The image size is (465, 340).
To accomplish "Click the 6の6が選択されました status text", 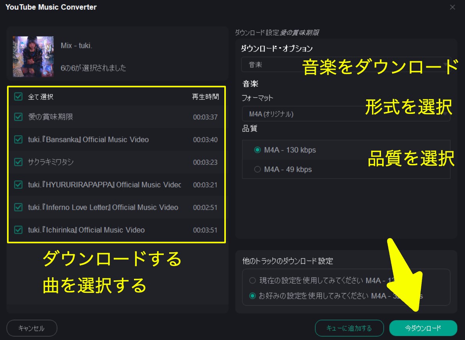I will 93,68.
